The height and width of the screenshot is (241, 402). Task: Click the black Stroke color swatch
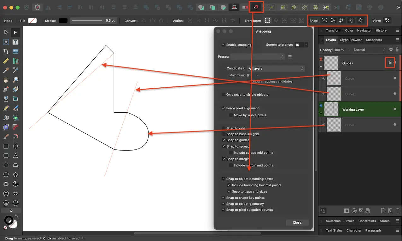click(63, 21)
